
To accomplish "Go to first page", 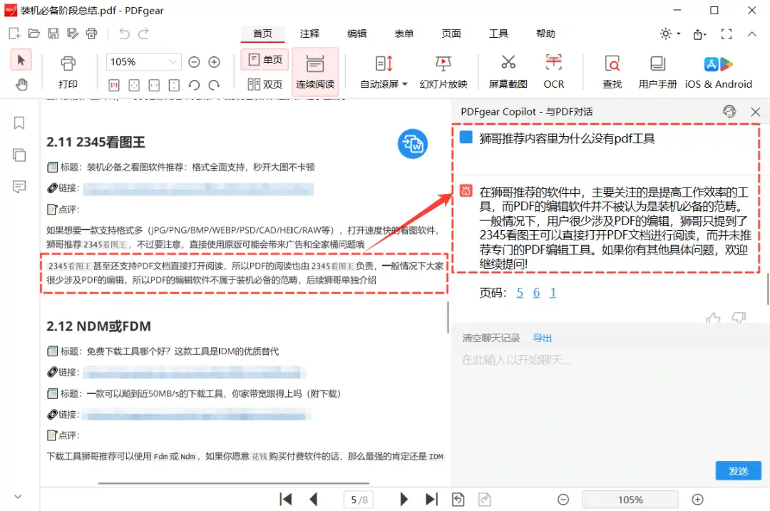I will tap(285, 500).
